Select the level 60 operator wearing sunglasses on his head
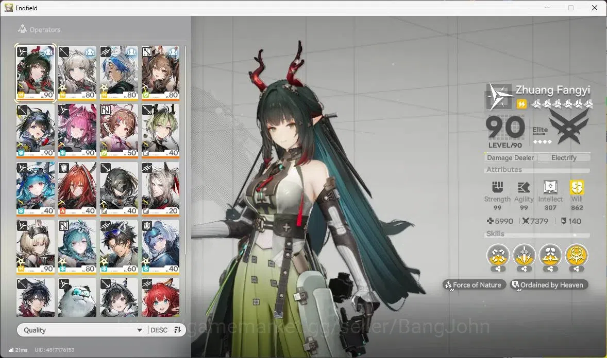 119,247
